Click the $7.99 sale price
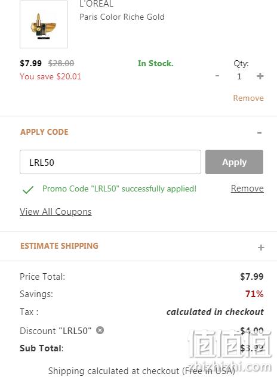277x377 pixels. pyautogui.click(x=31, y=63)
